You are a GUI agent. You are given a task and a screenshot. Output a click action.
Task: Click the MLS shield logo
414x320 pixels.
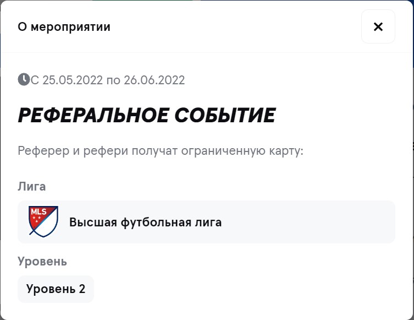pyautogui.click(x=43, y=221)
